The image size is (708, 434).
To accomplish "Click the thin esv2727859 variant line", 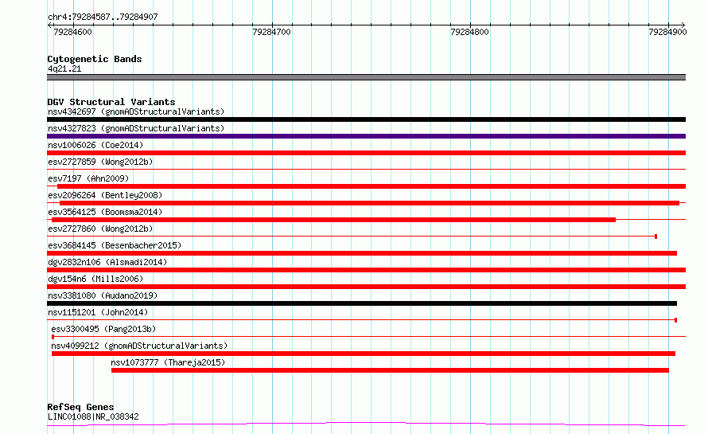I will [x=366, y=170].
